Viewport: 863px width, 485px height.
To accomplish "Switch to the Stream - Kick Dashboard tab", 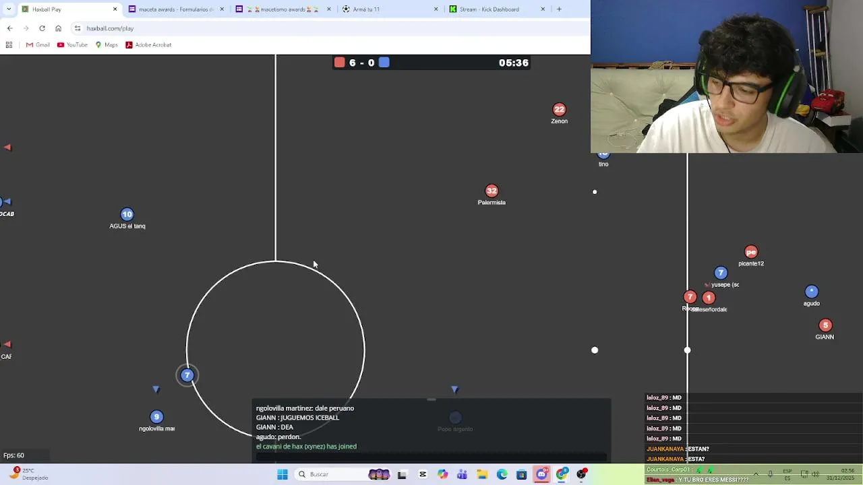I will (497, 9).
